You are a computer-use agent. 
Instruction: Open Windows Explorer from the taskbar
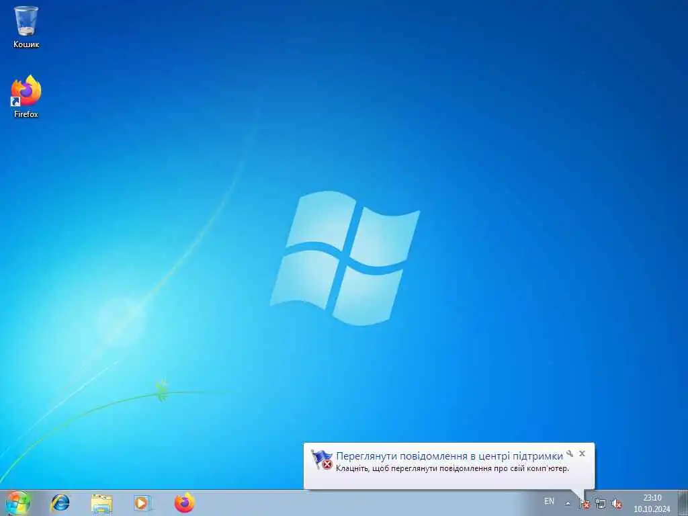102,503
